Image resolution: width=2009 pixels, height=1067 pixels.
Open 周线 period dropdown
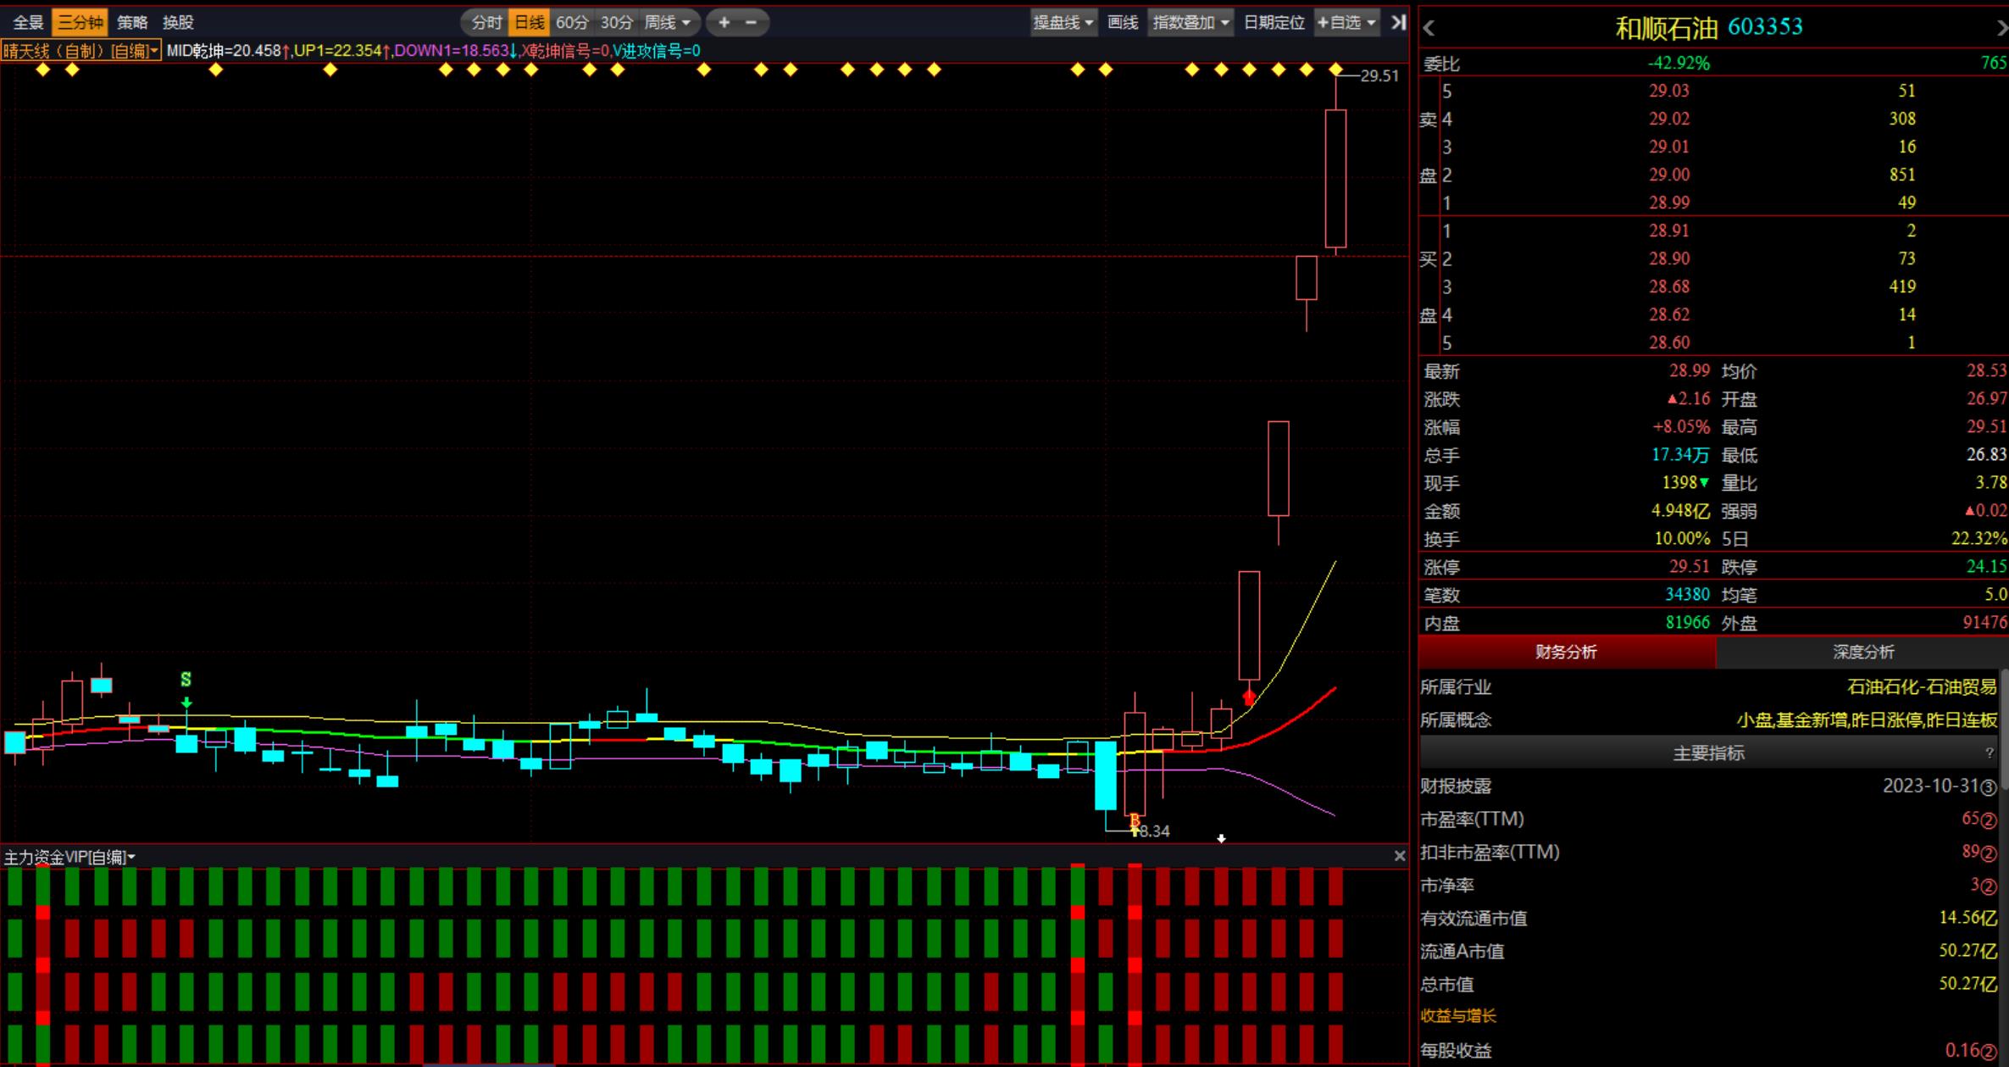tap(668, 23)
